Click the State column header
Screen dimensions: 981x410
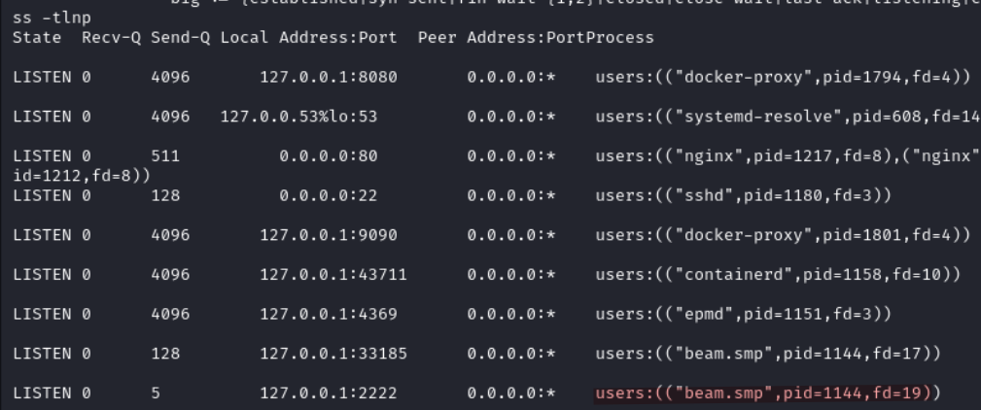34,37
